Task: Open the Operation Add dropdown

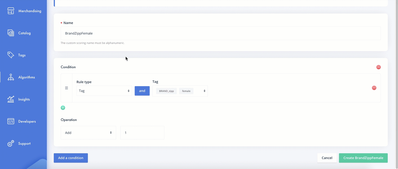Action: pos(88,133)
